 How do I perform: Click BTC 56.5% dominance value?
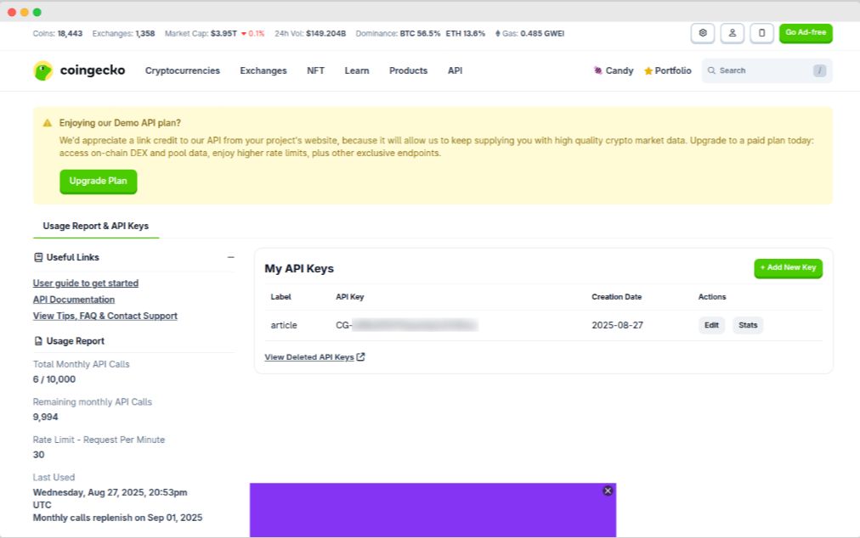(x=420, y=33)
